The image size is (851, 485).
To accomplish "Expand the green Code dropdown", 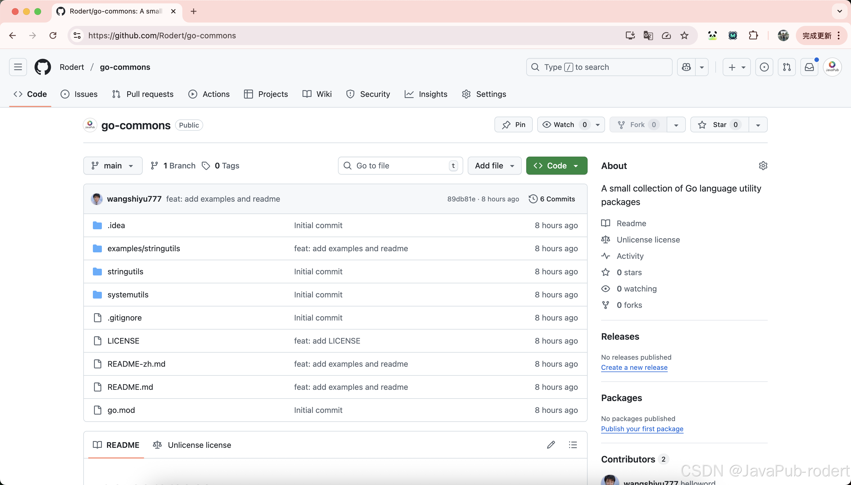I will click(x=556, y=166).
